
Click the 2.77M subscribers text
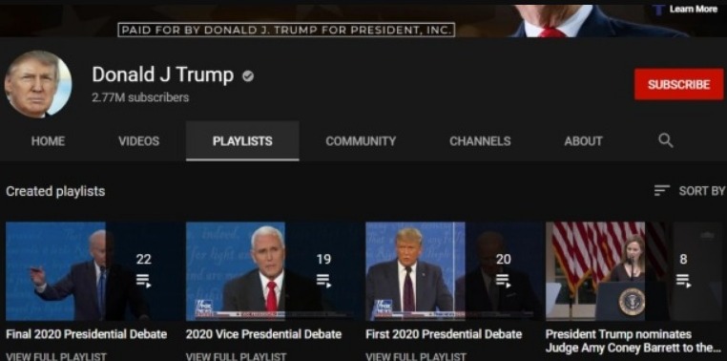(140, 97)
